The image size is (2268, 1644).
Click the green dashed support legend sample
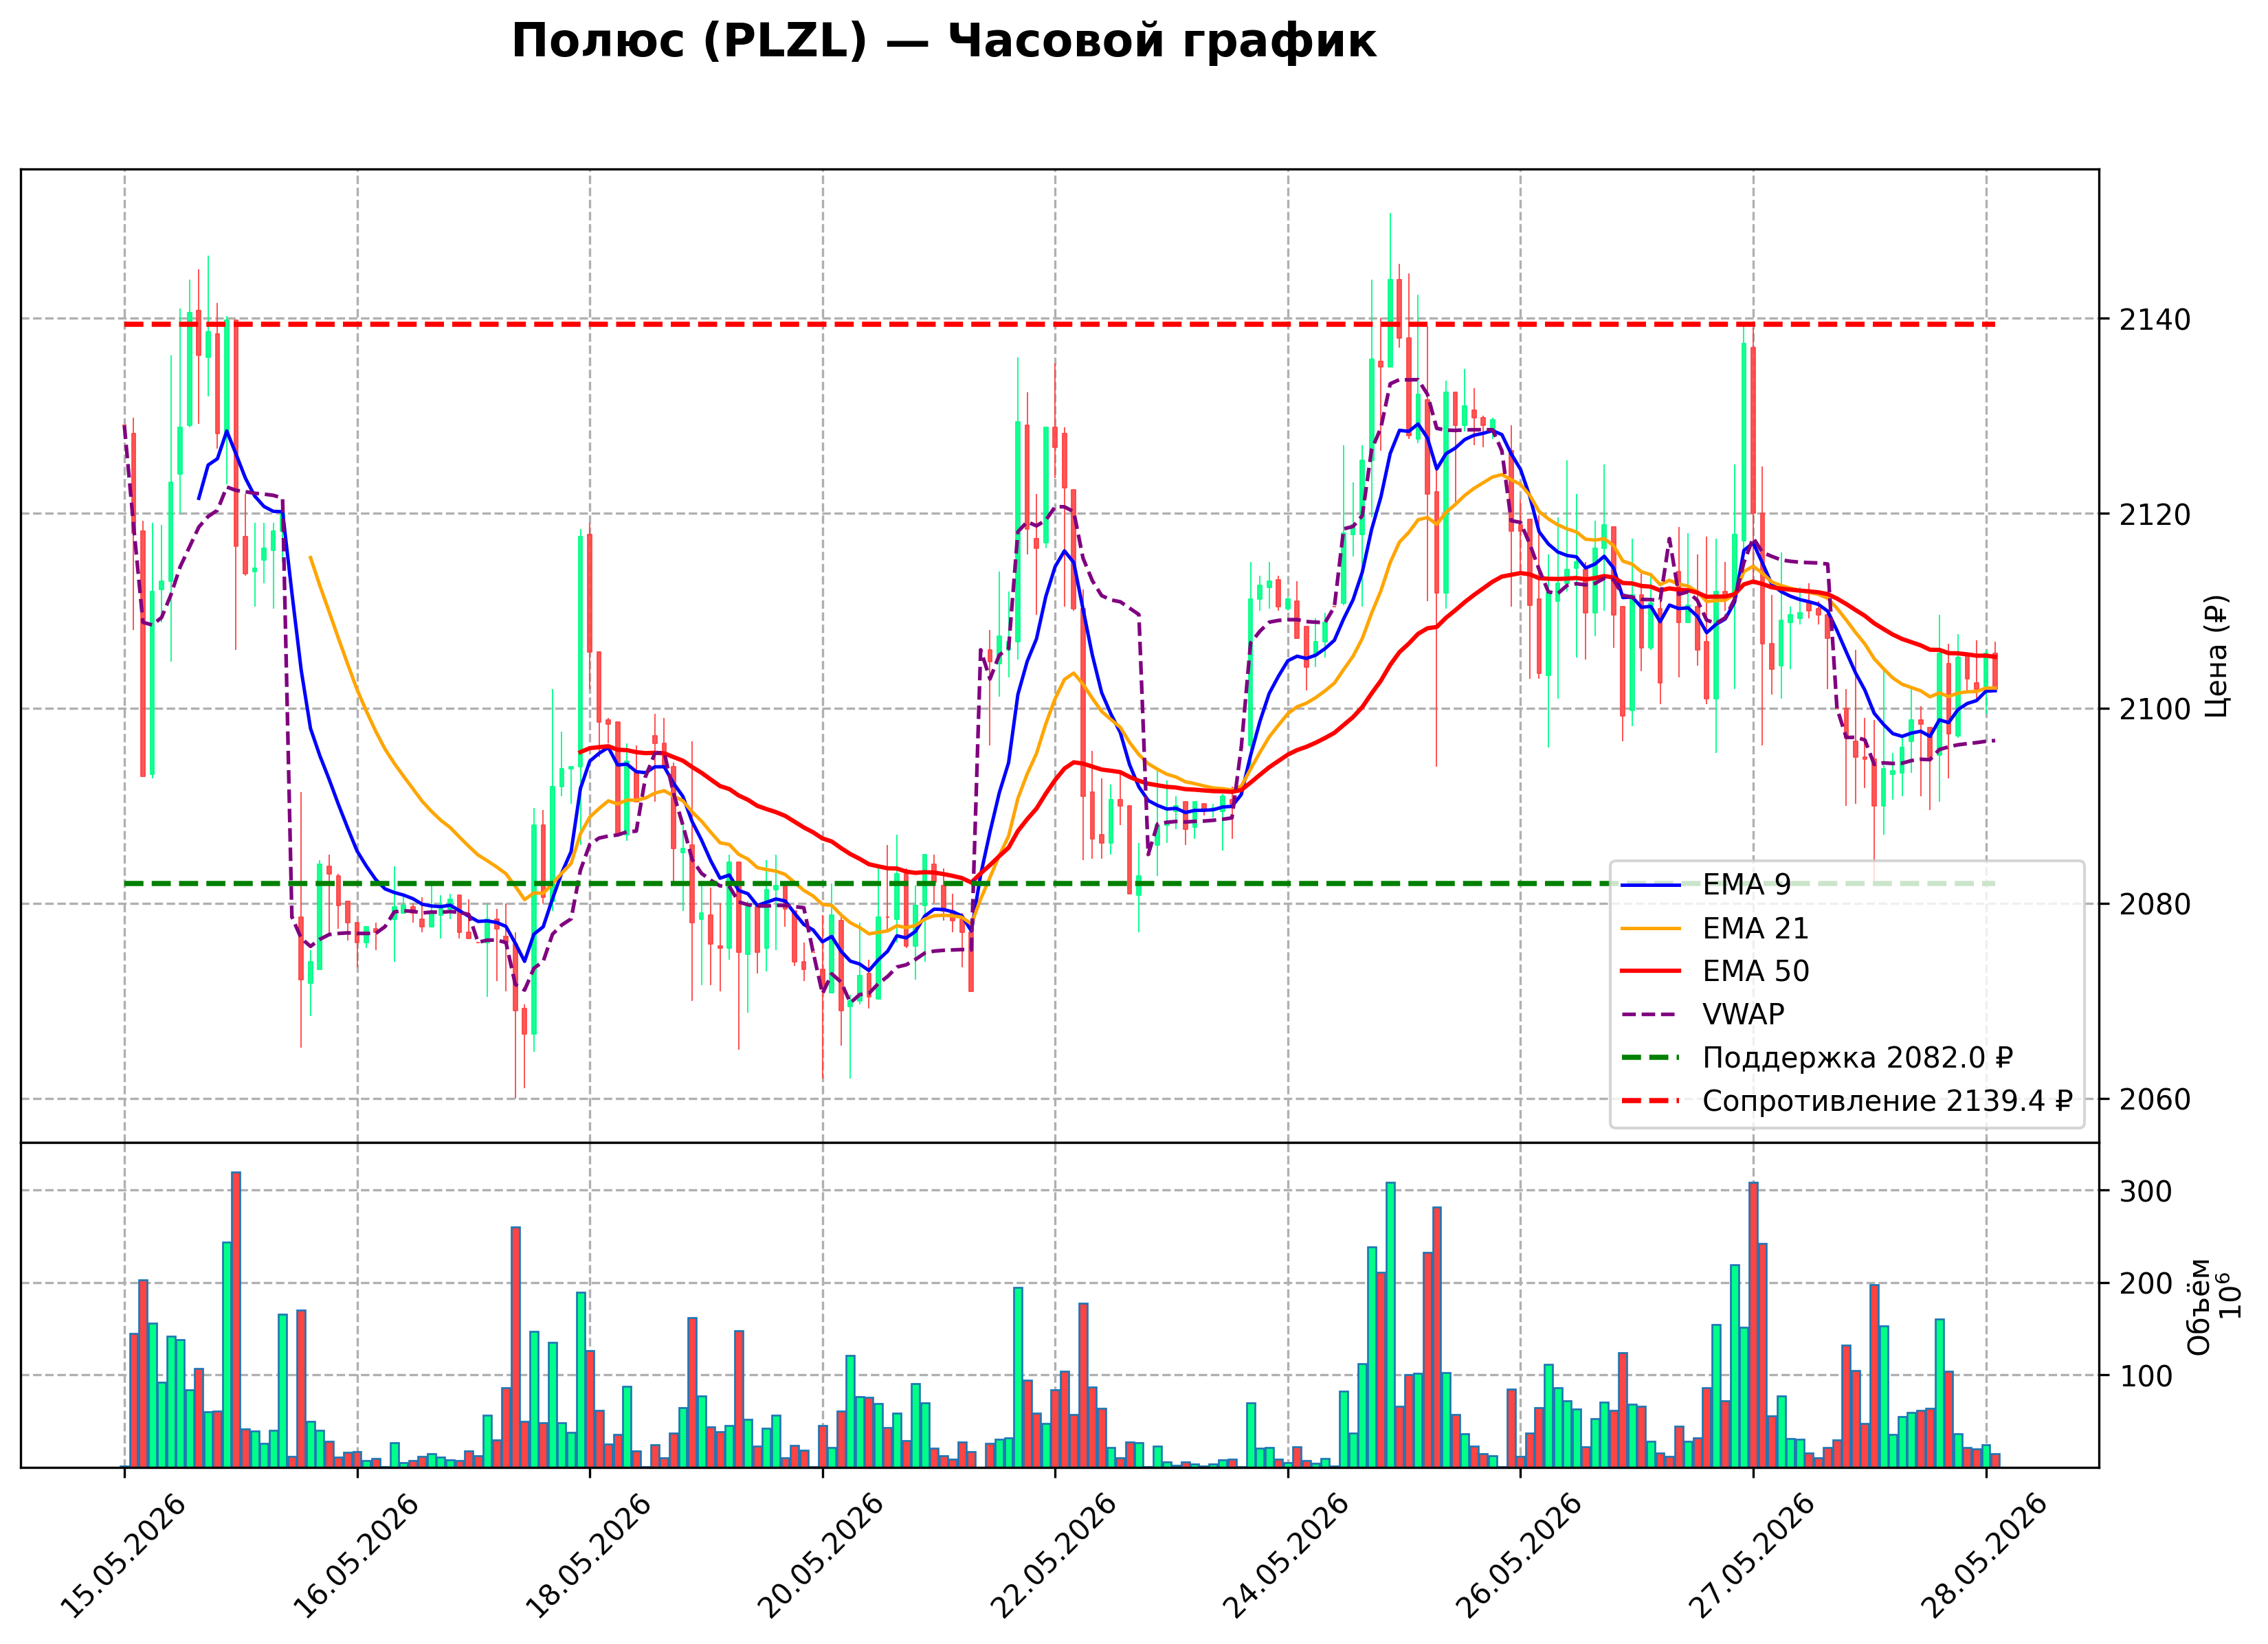click(x=1651, y=1057)
